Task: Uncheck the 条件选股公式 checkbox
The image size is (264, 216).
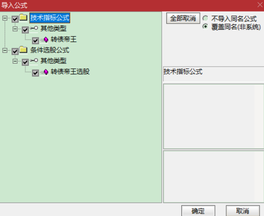Action: (x=15, y=51)
